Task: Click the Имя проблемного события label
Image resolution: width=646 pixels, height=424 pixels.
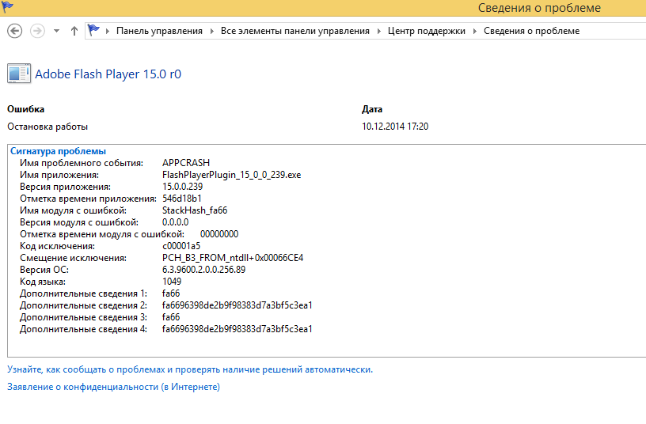Action: coord(82,163)
